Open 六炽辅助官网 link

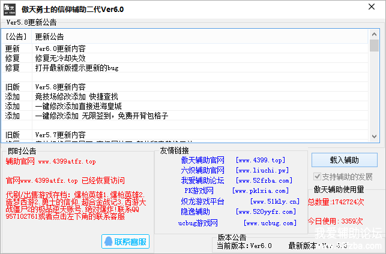tap(202, 170)
